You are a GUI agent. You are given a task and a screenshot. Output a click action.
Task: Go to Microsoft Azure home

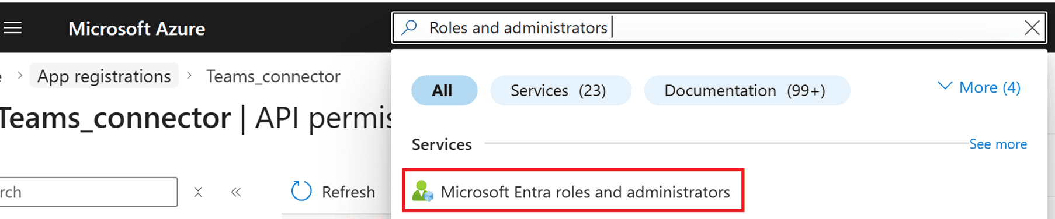click(137, 29)
